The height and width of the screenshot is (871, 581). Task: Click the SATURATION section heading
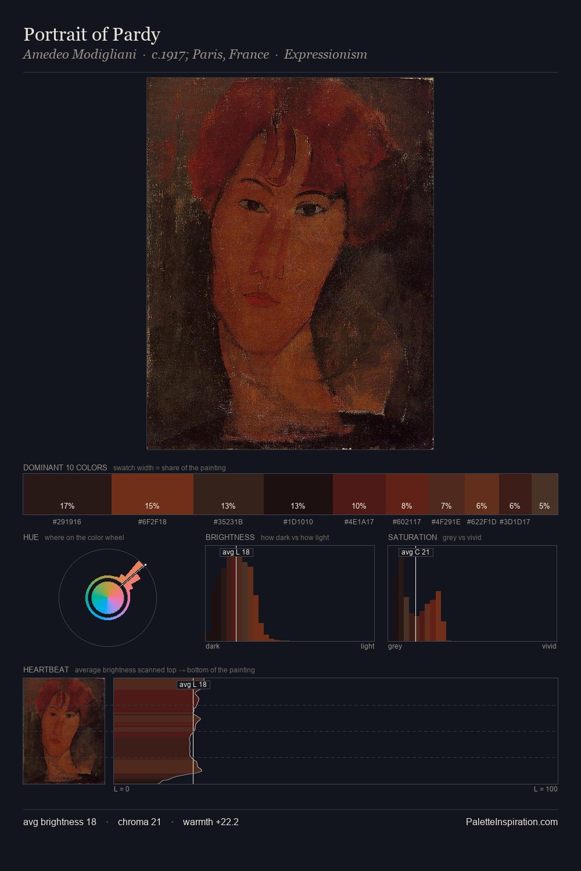(413, 537)
